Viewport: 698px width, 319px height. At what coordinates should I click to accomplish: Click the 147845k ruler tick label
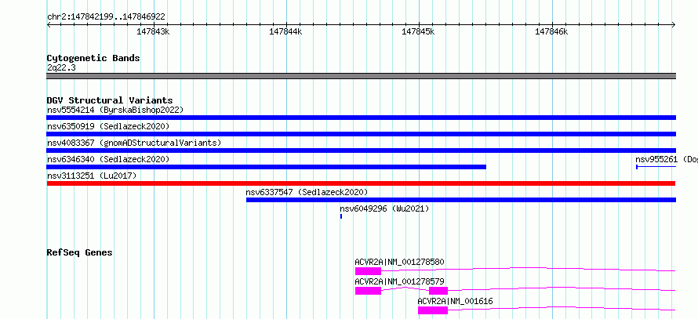tap(419, 31)
